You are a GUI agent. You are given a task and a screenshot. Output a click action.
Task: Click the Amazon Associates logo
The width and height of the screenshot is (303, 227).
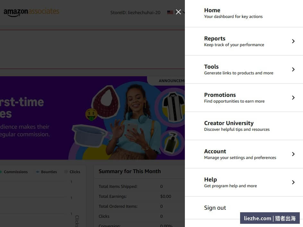pyautogui.click(x=31, y=12)
